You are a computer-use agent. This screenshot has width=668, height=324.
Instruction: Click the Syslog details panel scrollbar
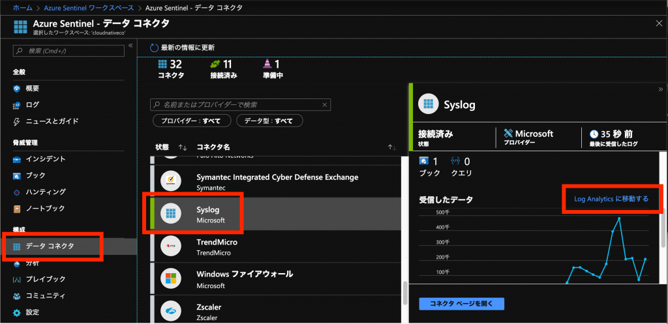(x=663, y=228)
